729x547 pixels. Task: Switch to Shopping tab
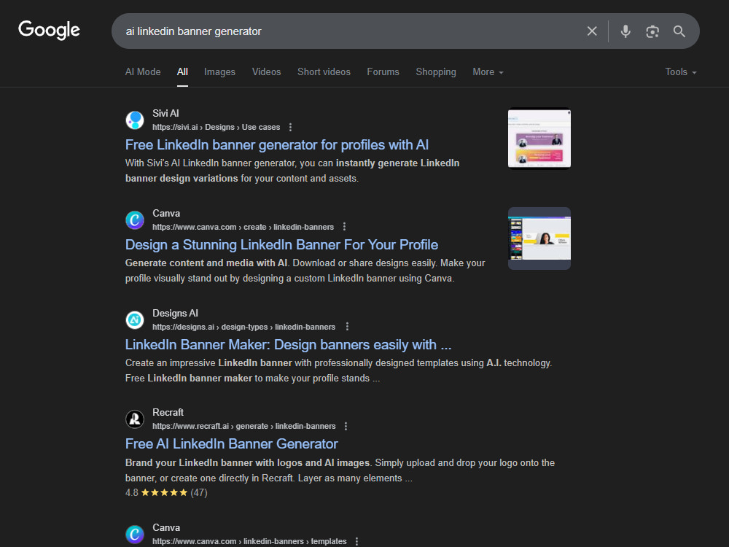click(436, 72)
